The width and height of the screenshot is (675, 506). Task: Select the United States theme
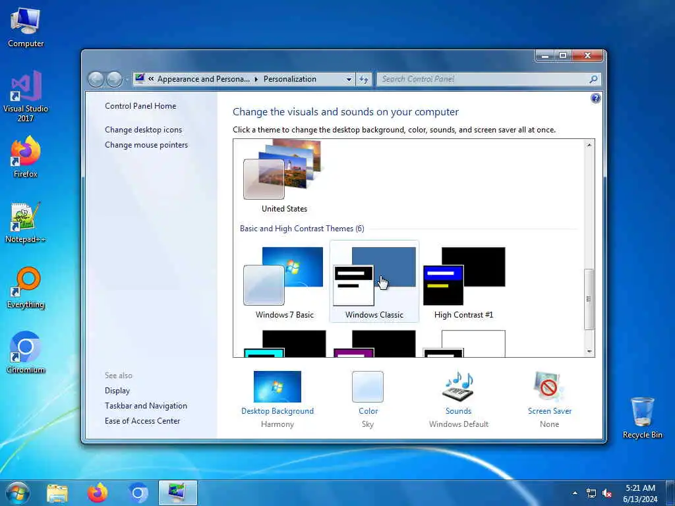click(284, 177)
